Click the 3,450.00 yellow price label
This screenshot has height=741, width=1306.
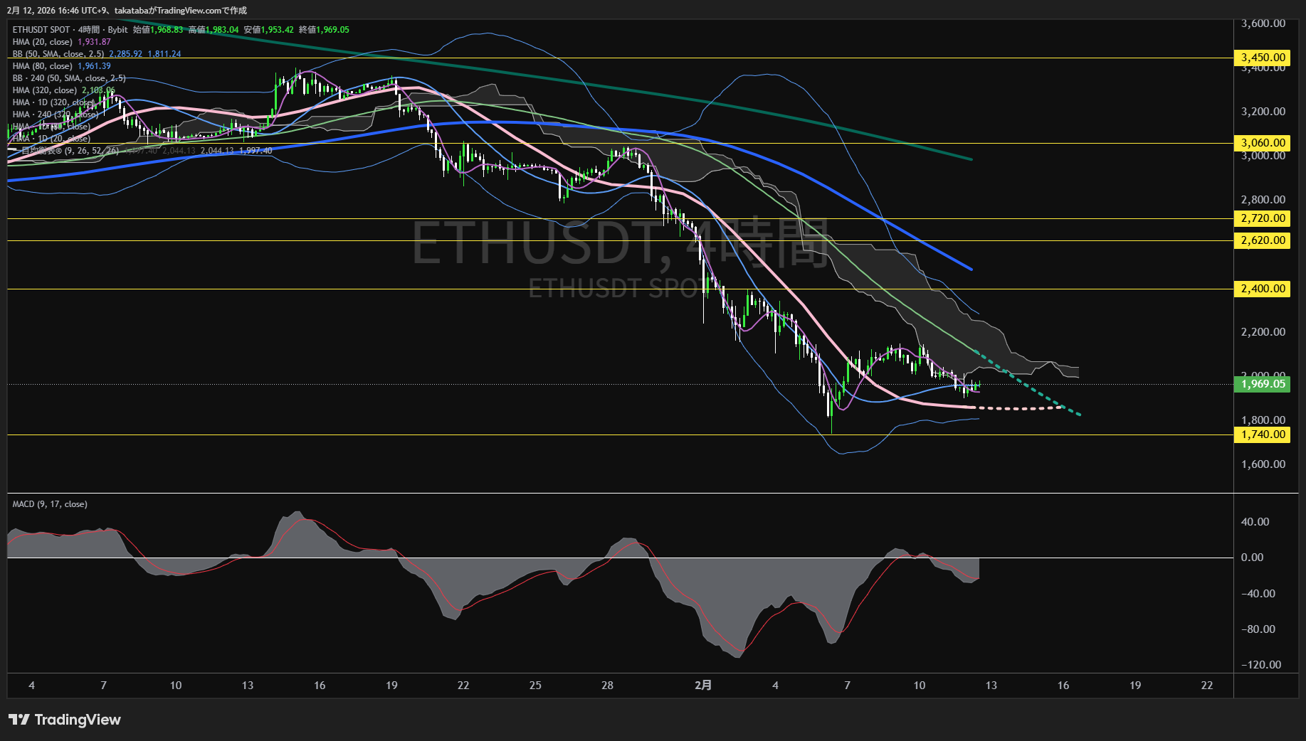click(1263, 58)
